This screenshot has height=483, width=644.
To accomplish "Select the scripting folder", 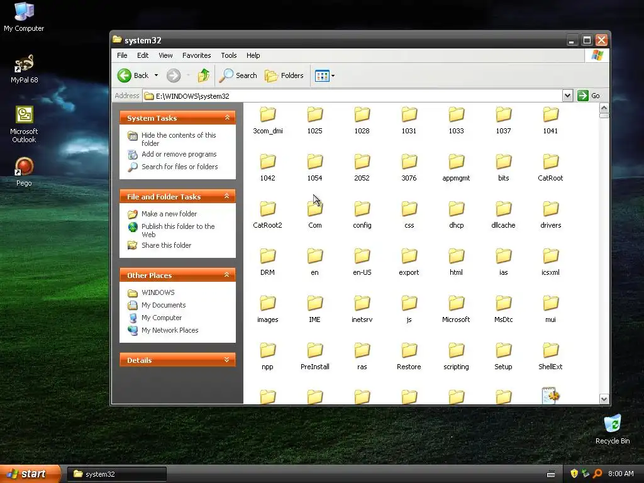I will point(456,357).
